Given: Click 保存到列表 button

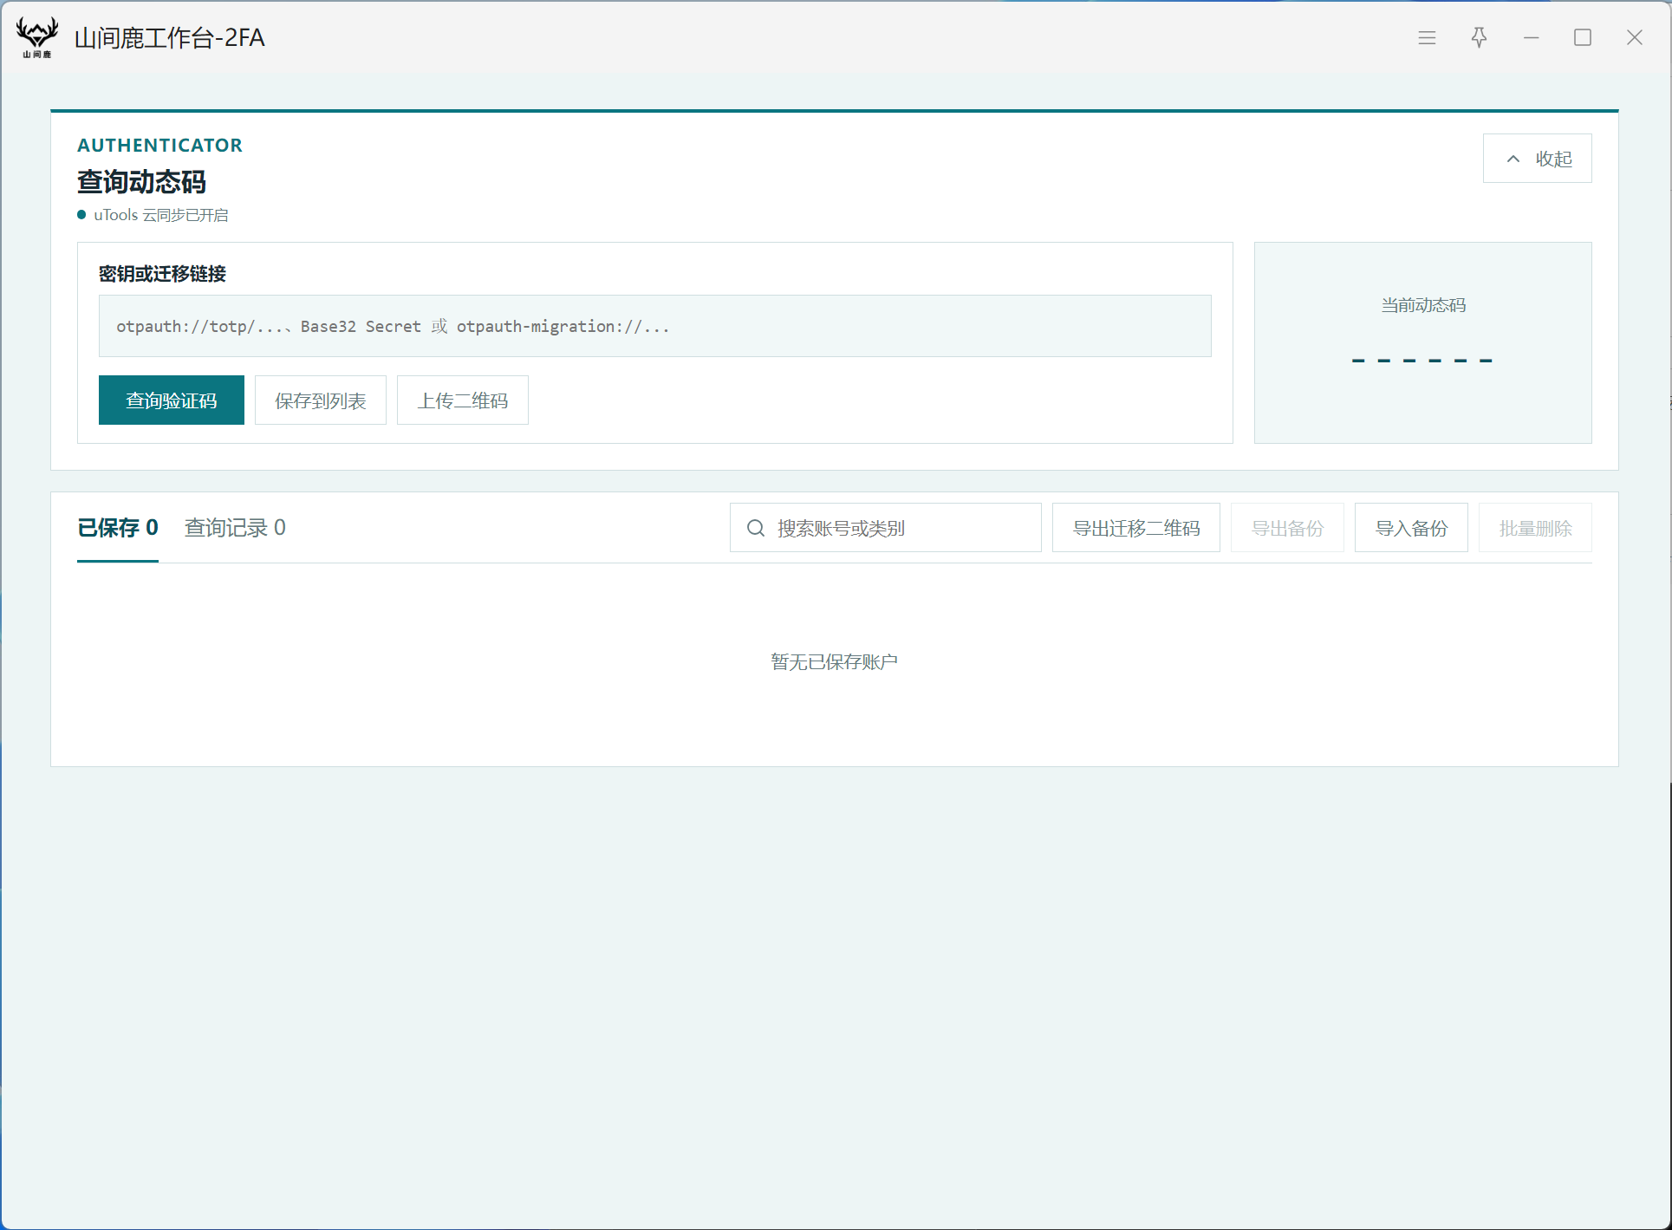Looking at the screenshot, I should tap(320, 400).
